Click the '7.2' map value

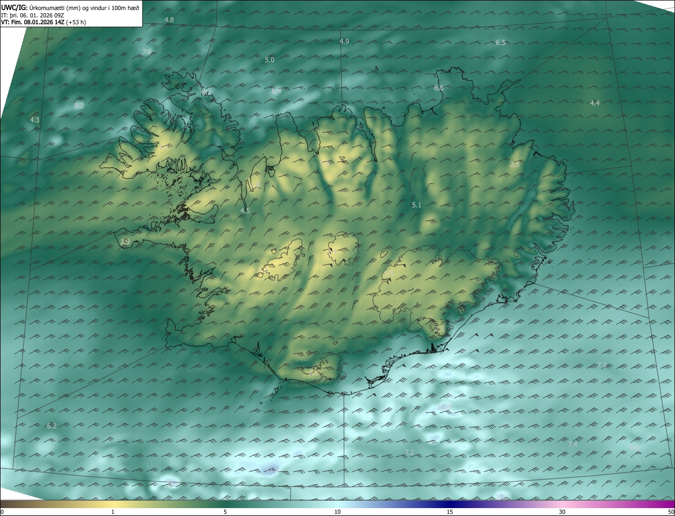(409, 453)
